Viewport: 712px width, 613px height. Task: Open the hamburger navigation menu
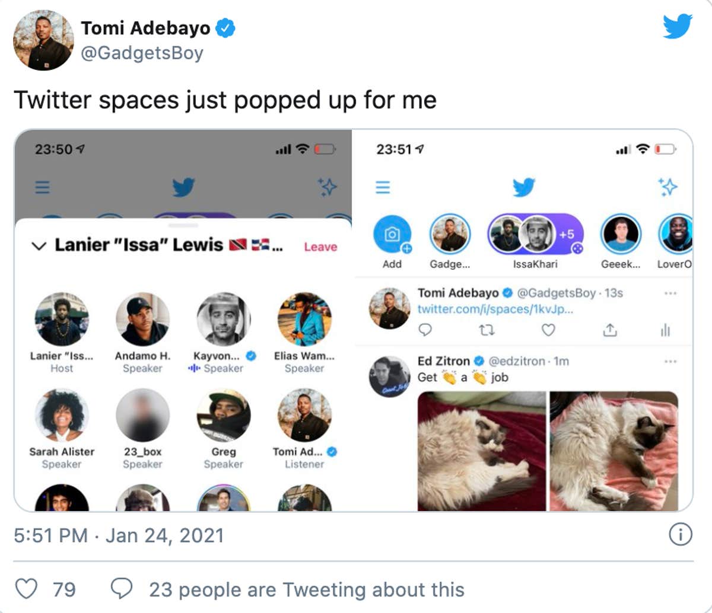coord(383,187)
